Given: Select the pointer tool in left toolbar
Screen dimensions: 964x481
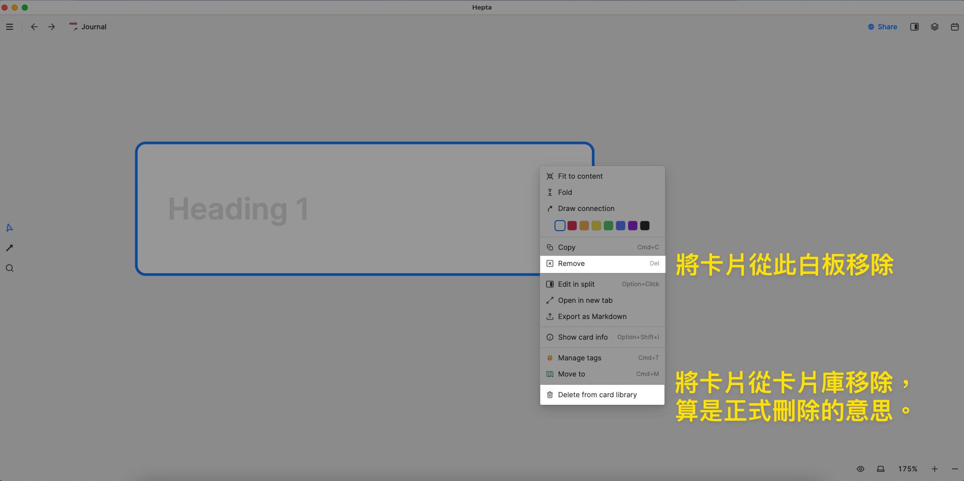Looking at the screenshot, I should click(x=10, y=228).
